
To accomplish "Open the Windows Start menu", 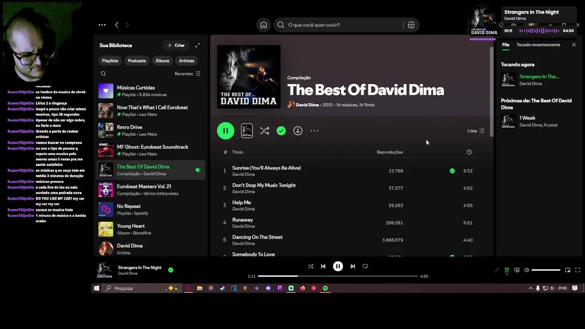I will pos(96,288).
